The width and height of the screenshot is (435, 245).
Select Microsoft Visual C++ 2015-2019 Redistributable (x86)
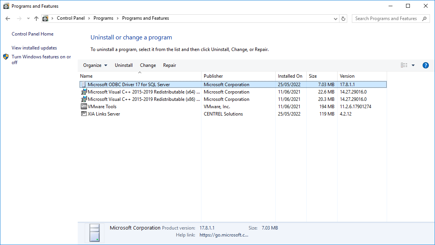click(233, 99)
